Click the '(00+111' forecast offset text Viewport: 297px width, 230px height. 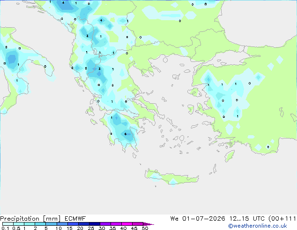282,219
